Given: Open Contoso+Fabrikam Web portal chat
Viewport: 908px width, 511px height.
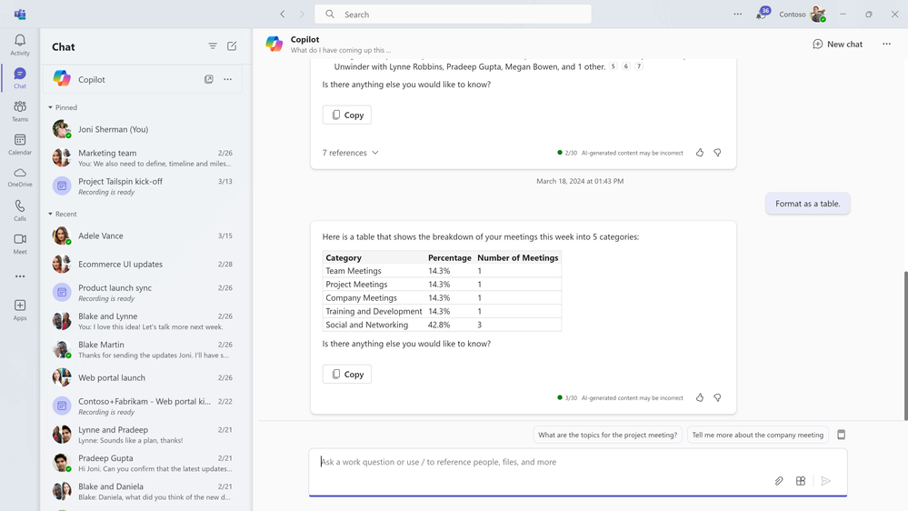Looking at the screenshot, I should [x=143, y=406].
